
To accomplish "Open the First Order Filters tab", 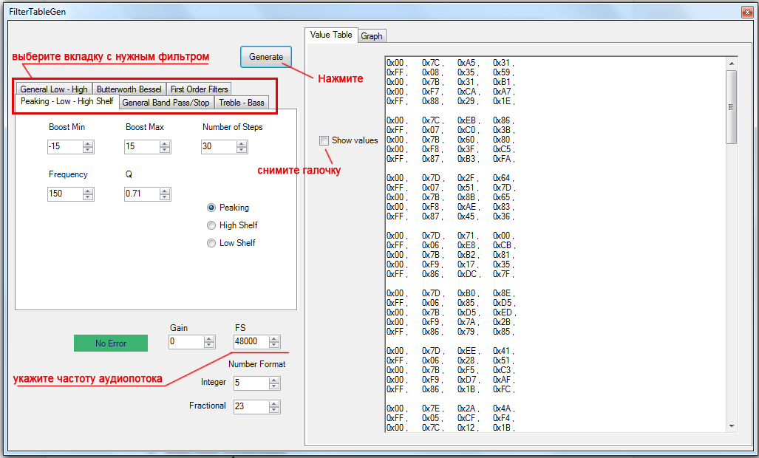I will point(199,89).
